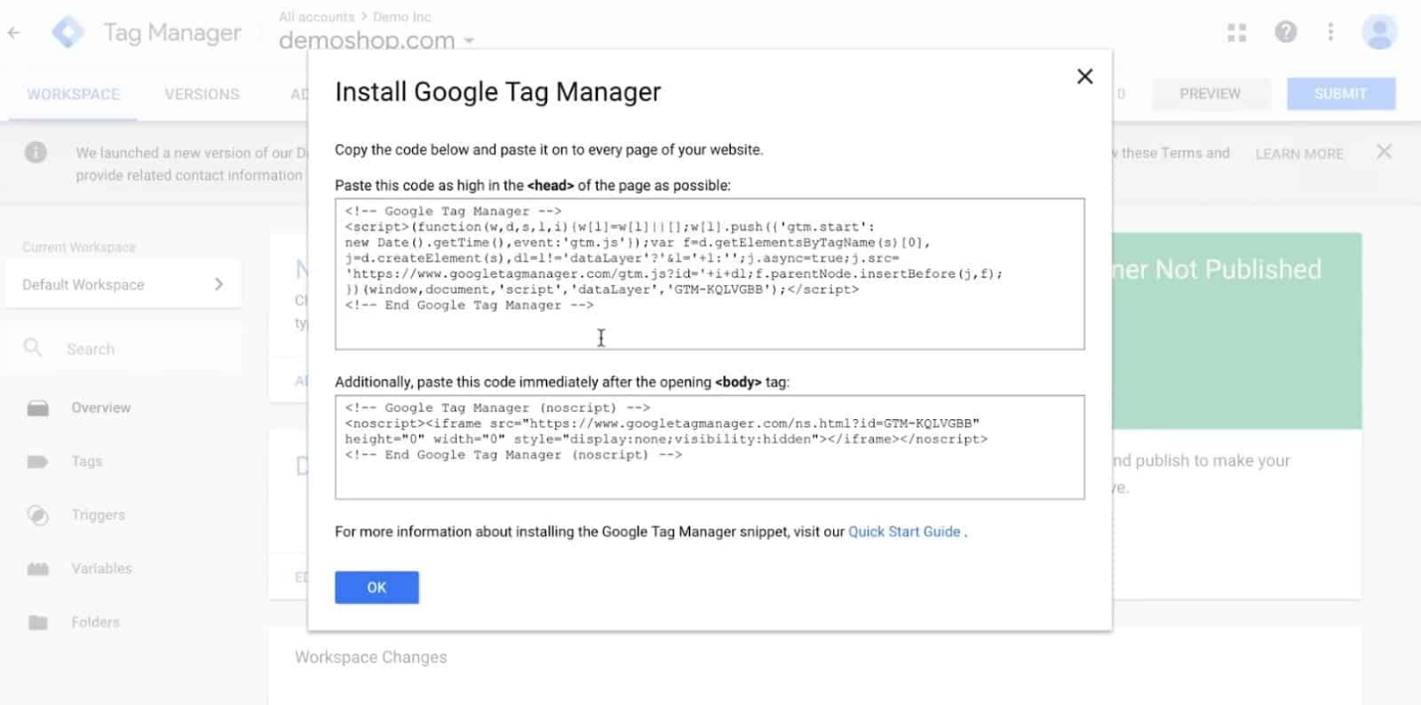
Task: Click the Submit button
Action: coord(1341,93)
